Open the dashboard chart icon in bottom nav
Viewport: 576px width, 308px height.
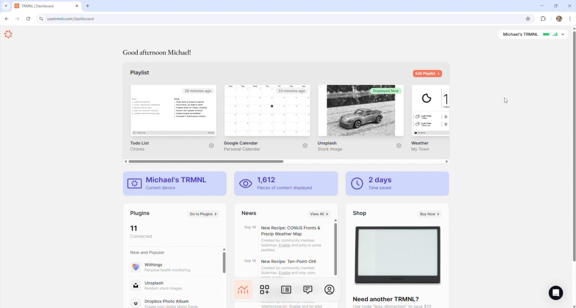click(x=243, y=290)
